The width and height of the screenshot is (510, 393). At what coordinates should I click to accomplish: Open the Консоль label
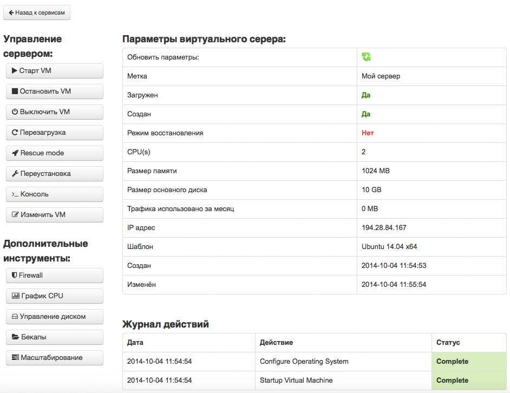34,194
